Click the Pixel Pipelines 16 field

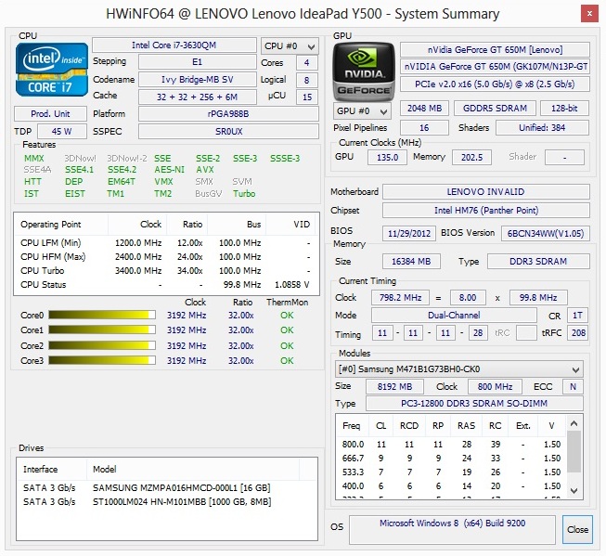424,127
